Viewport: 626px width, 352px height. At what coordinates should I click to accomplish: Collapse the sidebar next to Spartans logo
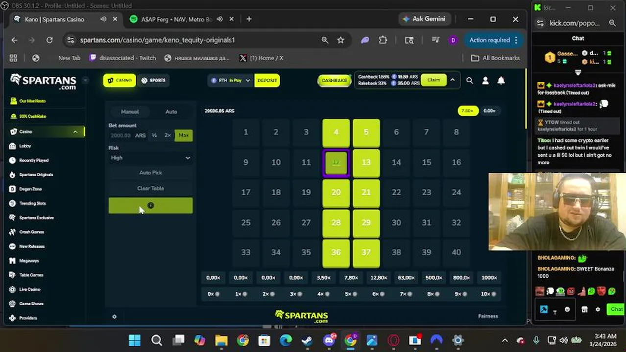pyautogui.click(x=85, y=80)
